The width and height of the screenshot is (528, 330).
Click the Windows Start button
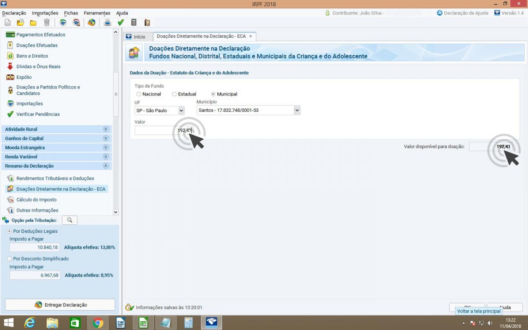(8, 323)
